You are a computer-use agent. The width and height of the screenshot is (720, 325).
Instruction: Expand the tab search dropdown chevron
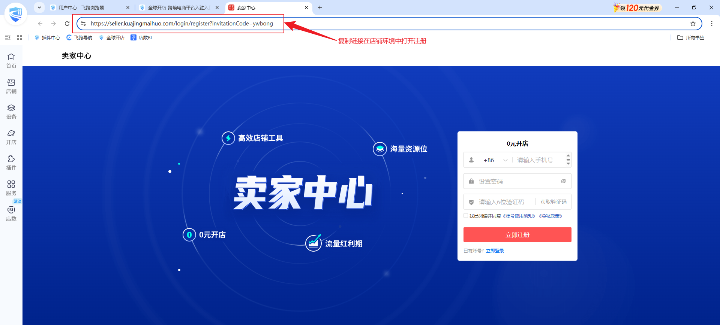point(39,7)
